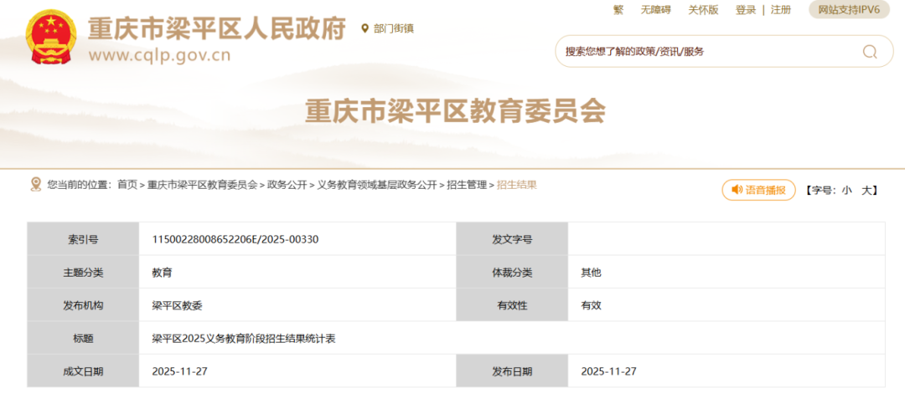
Task: Click the speaker icon in 语音播报
Action: pyautogui.click(x=737, y=191)
